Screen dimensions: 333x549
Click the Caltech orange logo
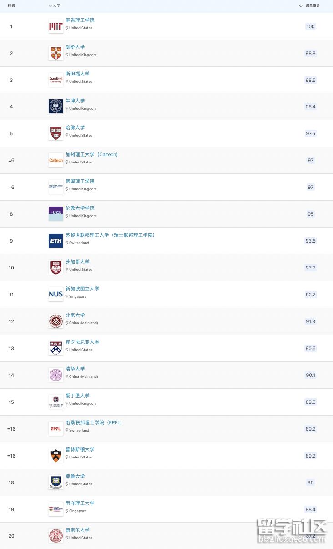point(56,160)
